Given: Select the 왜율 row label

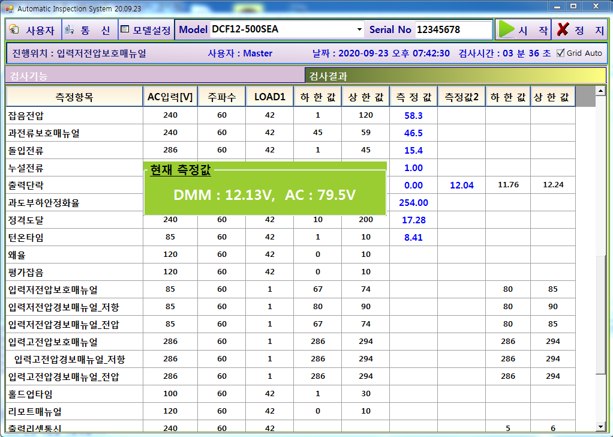Looking at the screenshot, I should pos(17,255).
